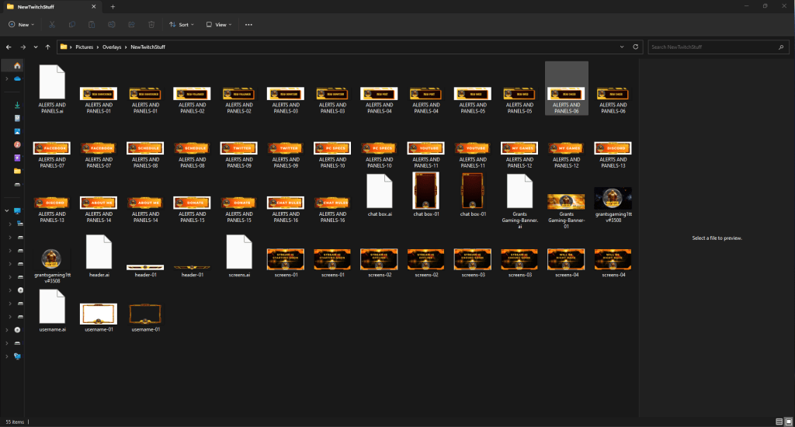Open the View dropdown menu

point(219,24)
